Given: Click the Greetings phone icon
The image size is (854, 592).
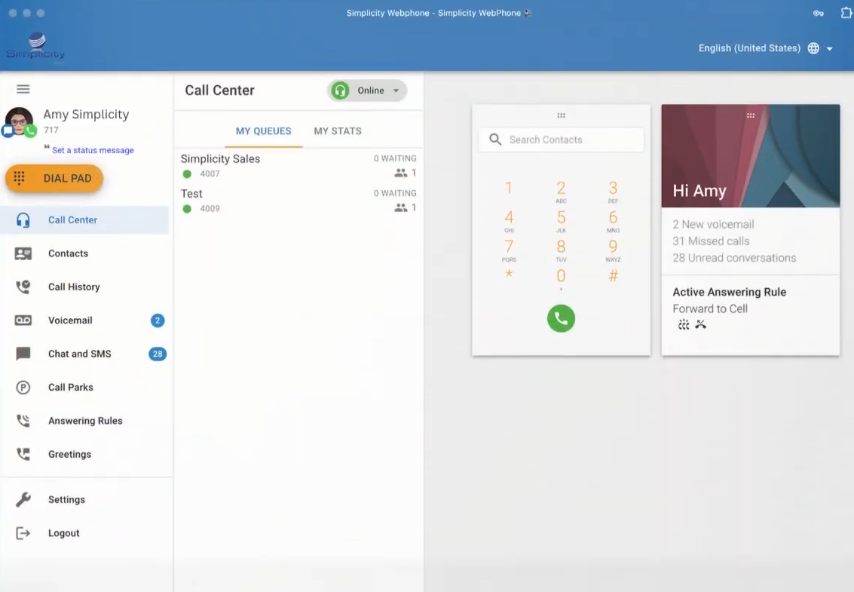Looking at the screenshot, I should 23,454.
